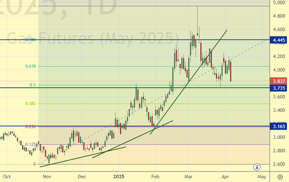Click the 0.618 Fibonacci level label
289x182 pixels.
click(31, 66)
